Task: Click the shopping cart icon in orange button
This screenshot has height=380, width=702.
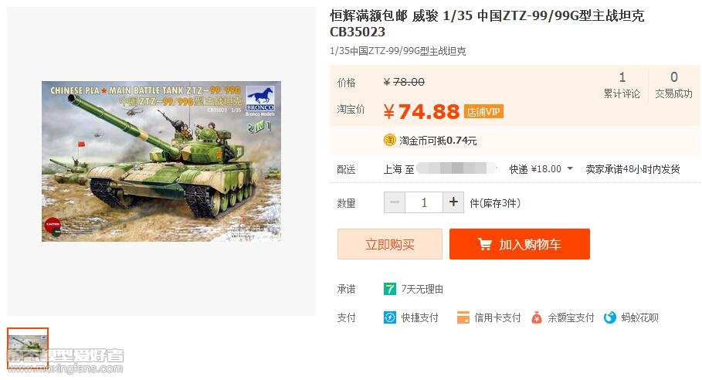Action: pos(484,244)
